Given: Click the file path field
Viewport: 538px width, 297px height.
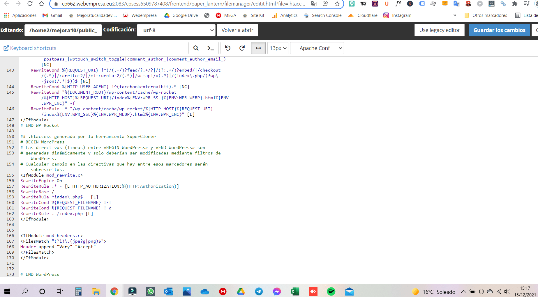Looking at the screenshot, I should [x=63, y=30].
